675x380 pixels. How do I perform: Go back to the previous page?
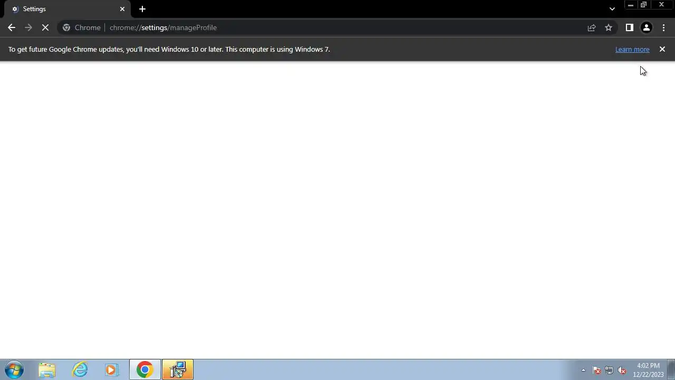12,27
